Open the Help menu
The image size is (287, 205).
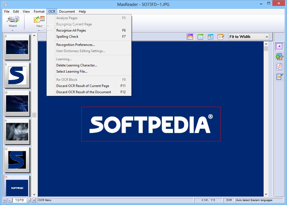pyautogui.click(x=82, y=12)
